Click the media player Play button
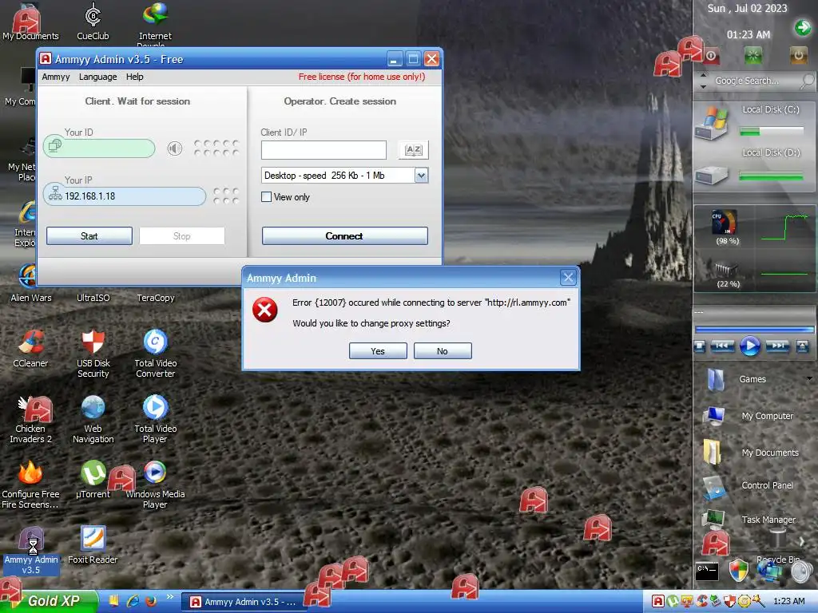818x613 pixels. [750, 346]
